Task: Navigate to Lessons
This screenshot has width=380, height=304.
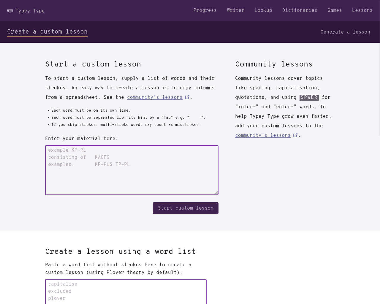Action: click(362, 10)
